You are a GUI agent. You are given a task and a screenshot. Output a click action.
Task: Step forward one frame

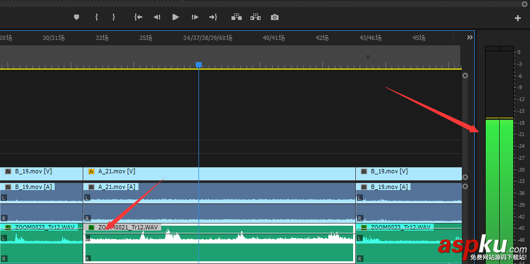point(195,17)
